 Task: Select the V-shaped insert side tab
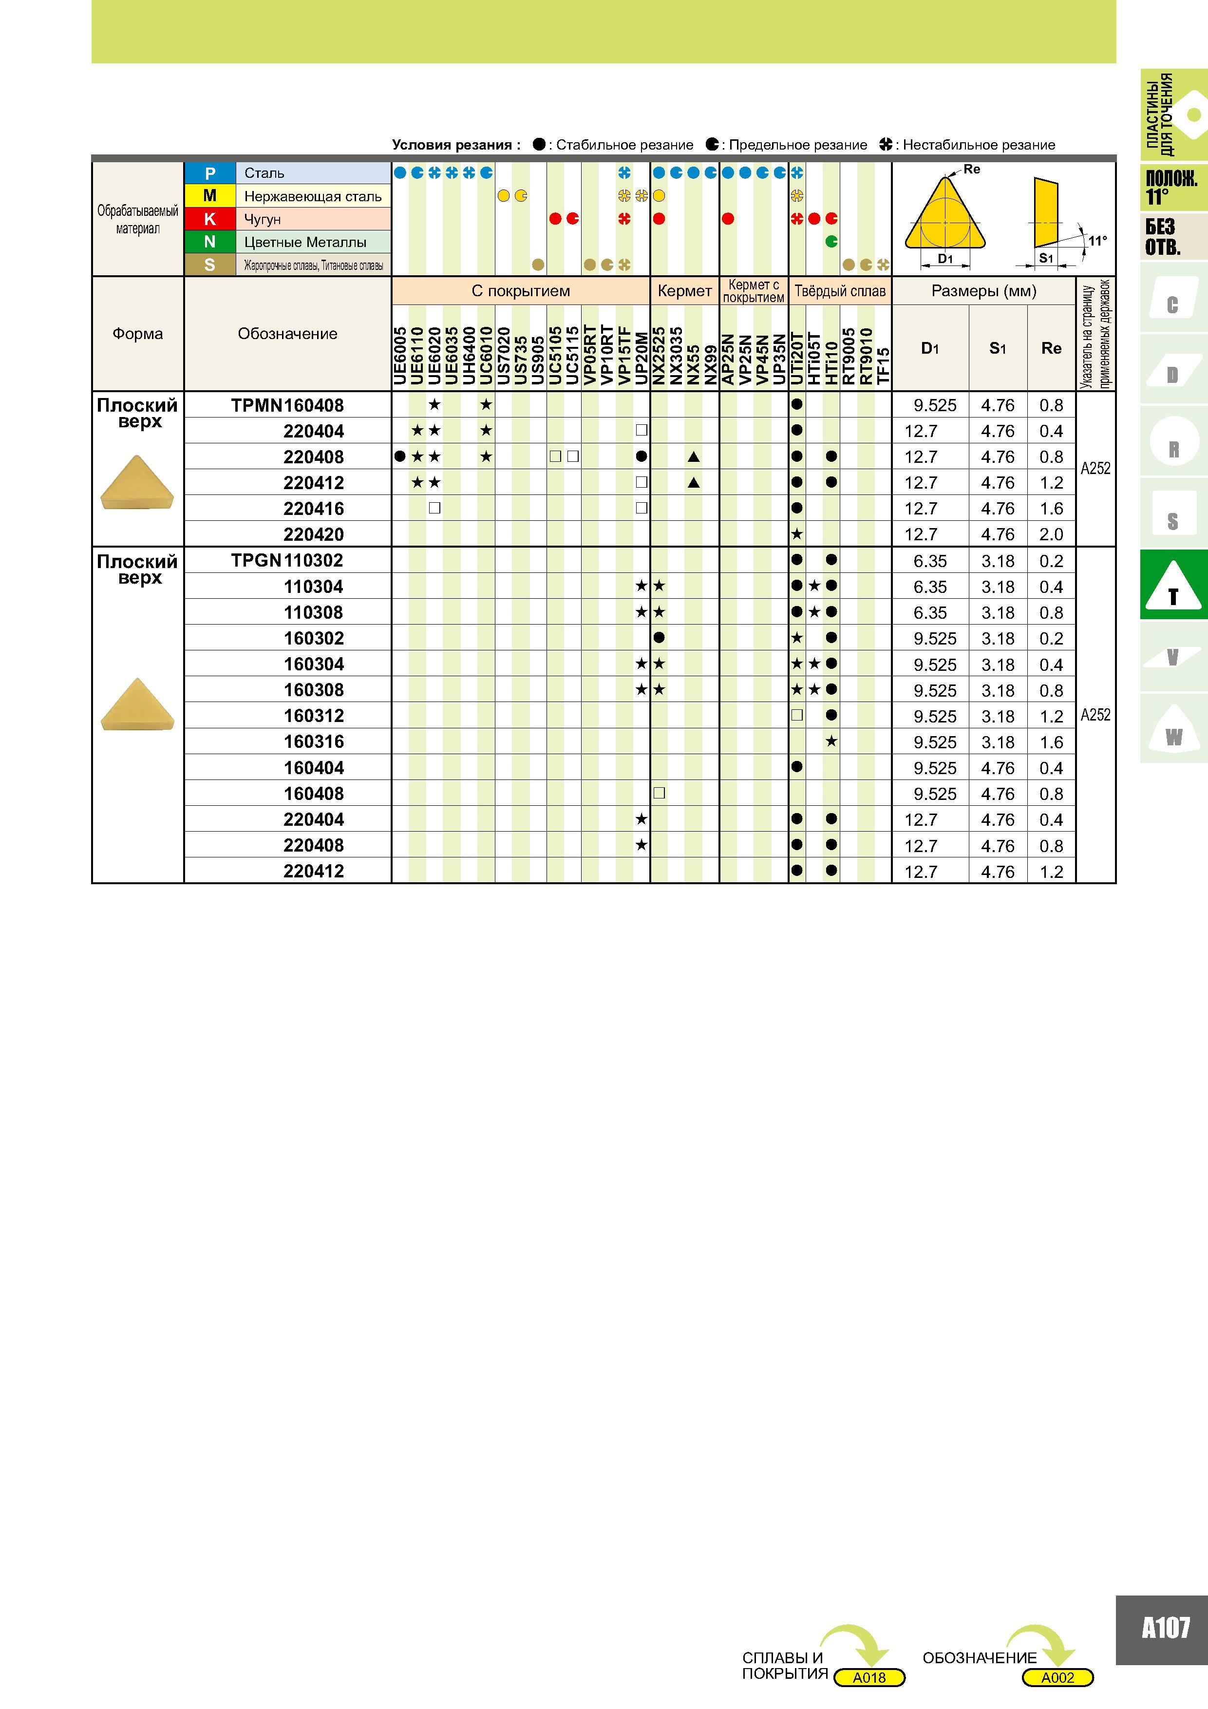coord(1173,656)
